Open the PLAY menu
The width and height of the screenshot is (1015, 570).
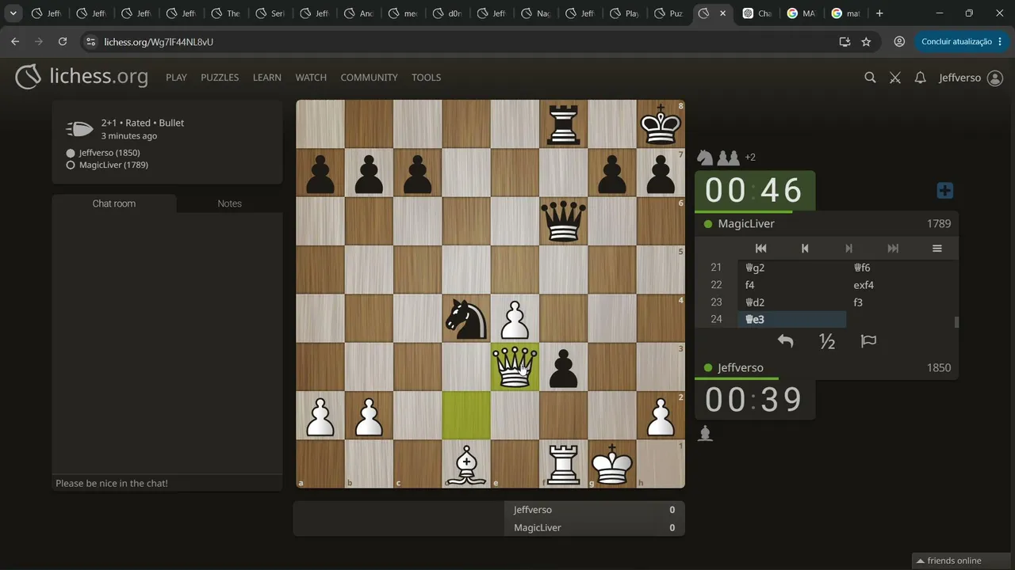pos(176,78)
